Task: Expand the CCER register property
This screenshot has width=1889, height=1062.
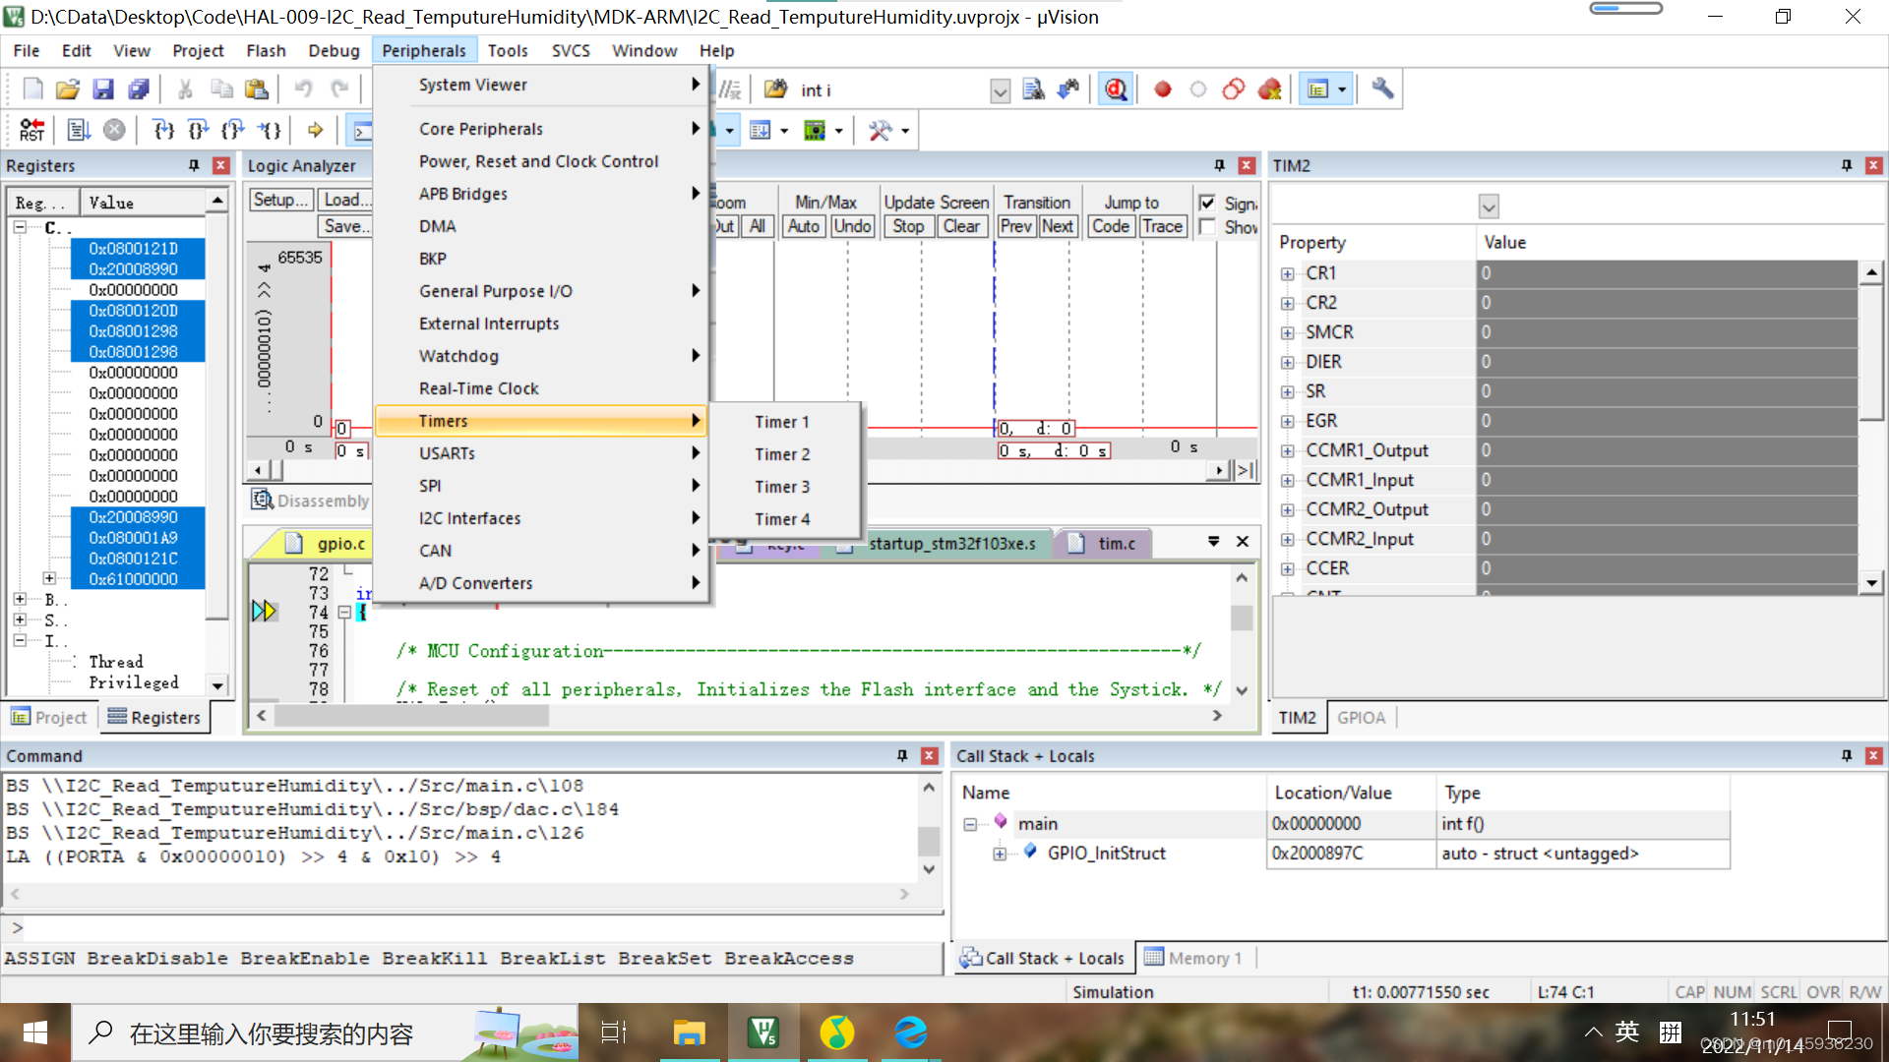Action: coord(1287,568)
